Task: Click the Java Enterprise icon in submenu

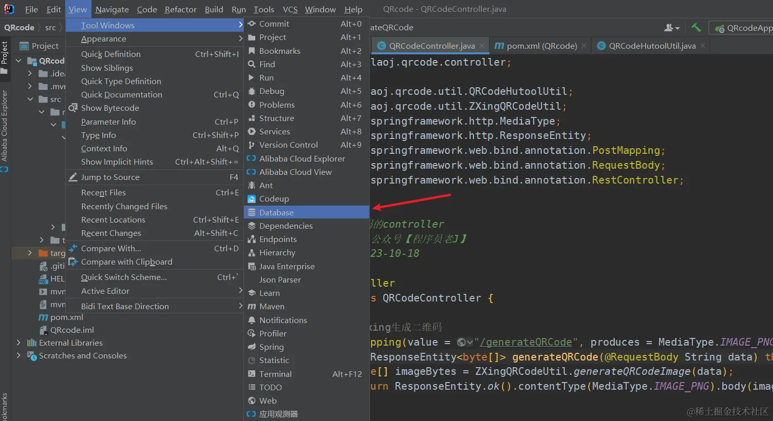Action: [x=252, y=266]
